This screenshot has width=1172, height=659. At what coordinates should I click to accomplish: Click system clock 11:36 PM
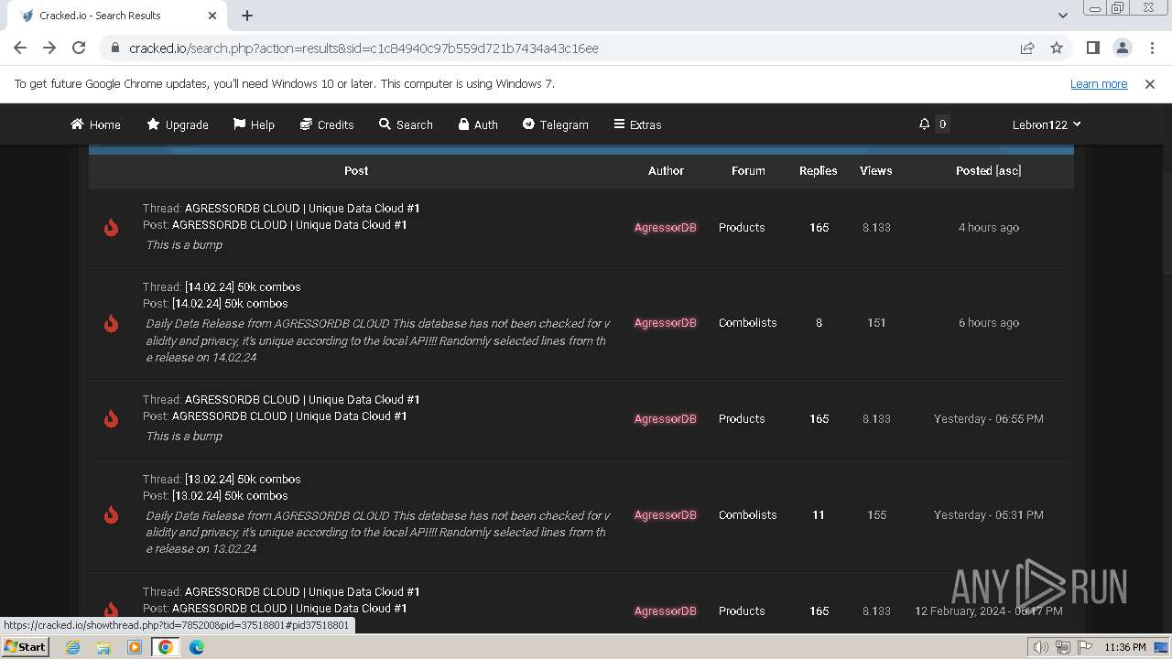tap(1125, 647)
